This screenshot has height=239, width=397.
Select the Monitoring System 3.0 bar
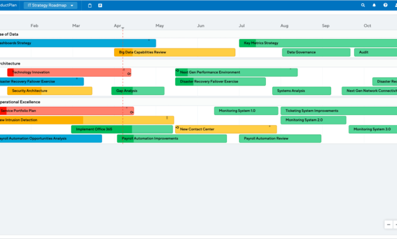[372, 129]
